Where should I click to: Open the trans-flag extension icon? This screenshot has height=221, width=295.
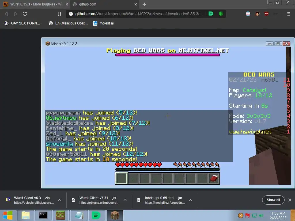tap(248, 14)
